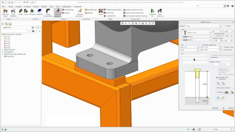Click Assemble again in Dowel Pins group
The image size is (235, 132).
pyautogui.click(x=91, y=10)
